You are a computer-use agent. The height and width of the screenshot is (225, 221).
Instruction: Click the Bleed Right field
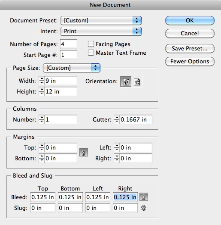pyautogui.click(x=125, y=197)
